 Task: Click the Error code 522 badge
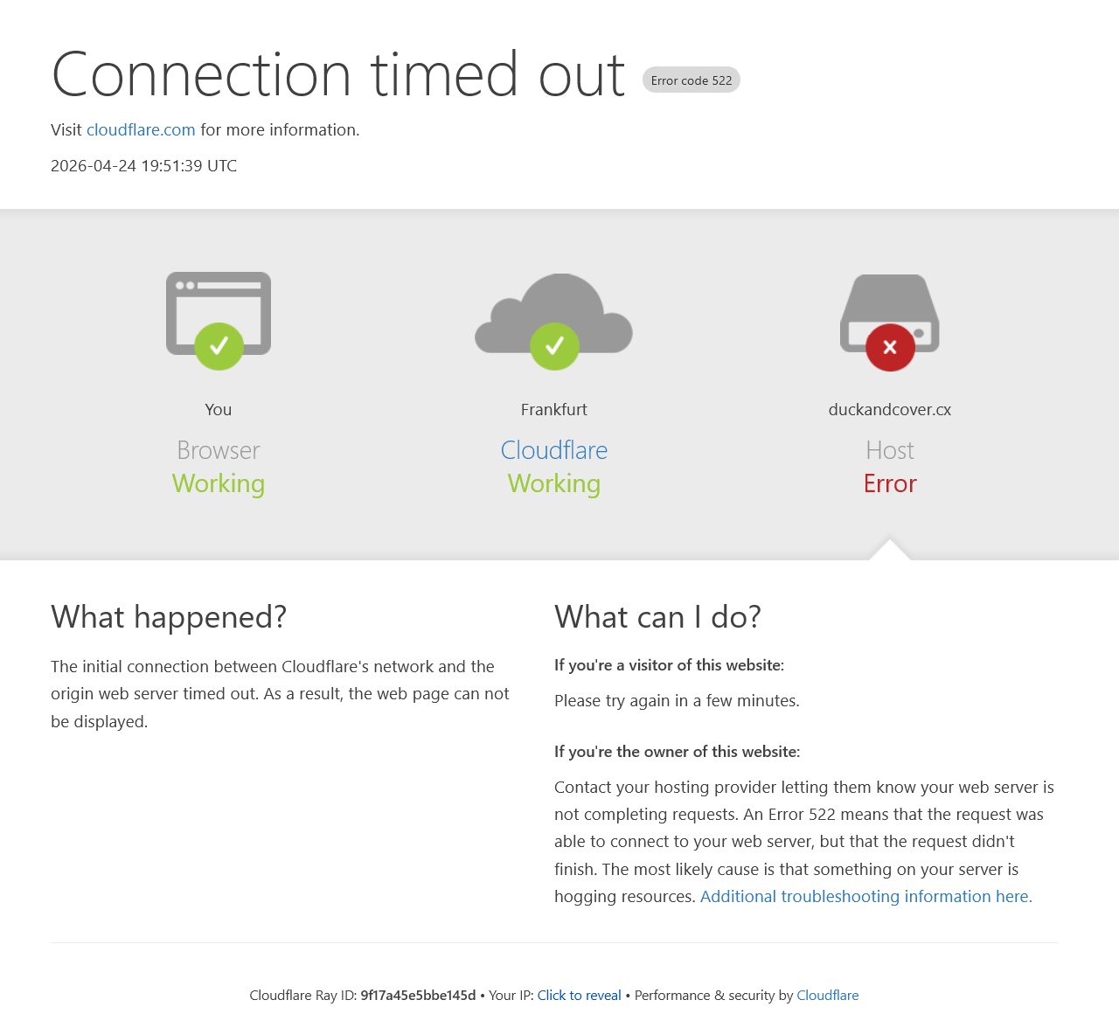692,80
